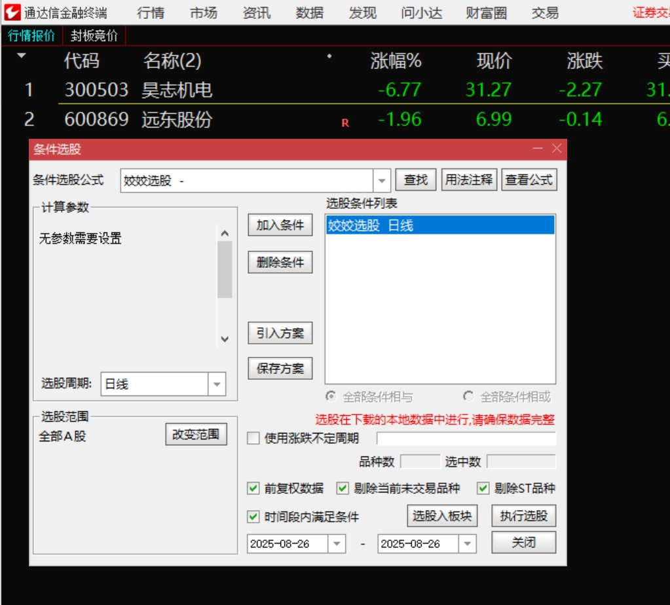
Task: Open the 行情 menu
Action: point(151,13)
